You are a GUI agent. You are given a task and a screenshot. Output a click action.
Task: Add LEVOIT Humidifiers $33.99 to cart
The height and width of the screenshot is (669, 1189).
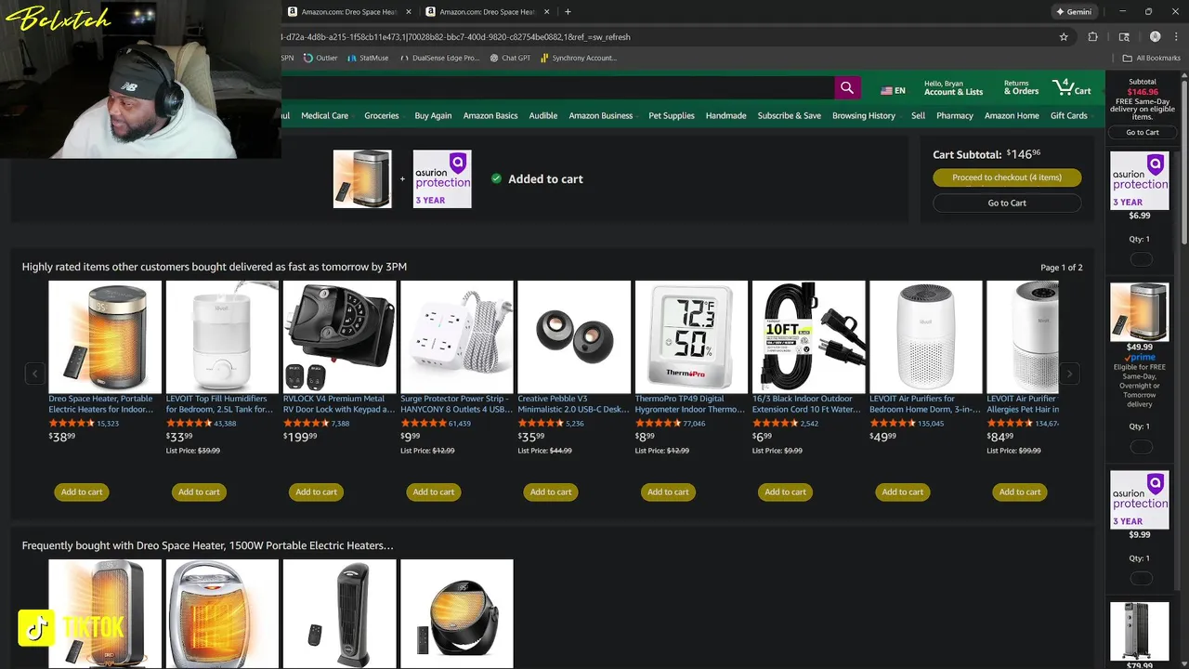tap(199, 492)
